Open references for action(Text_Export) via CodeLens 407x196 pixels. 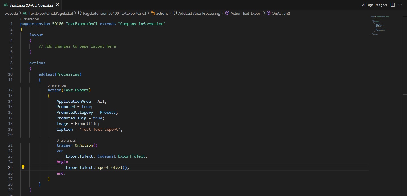57,85
